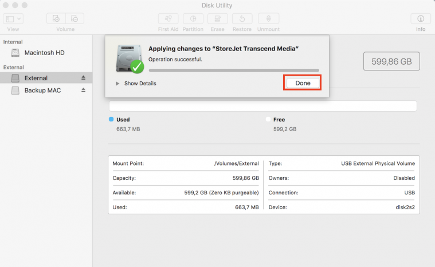
Task: Click the External drive icon in the sidebar
Action: (x=15, y=78)
